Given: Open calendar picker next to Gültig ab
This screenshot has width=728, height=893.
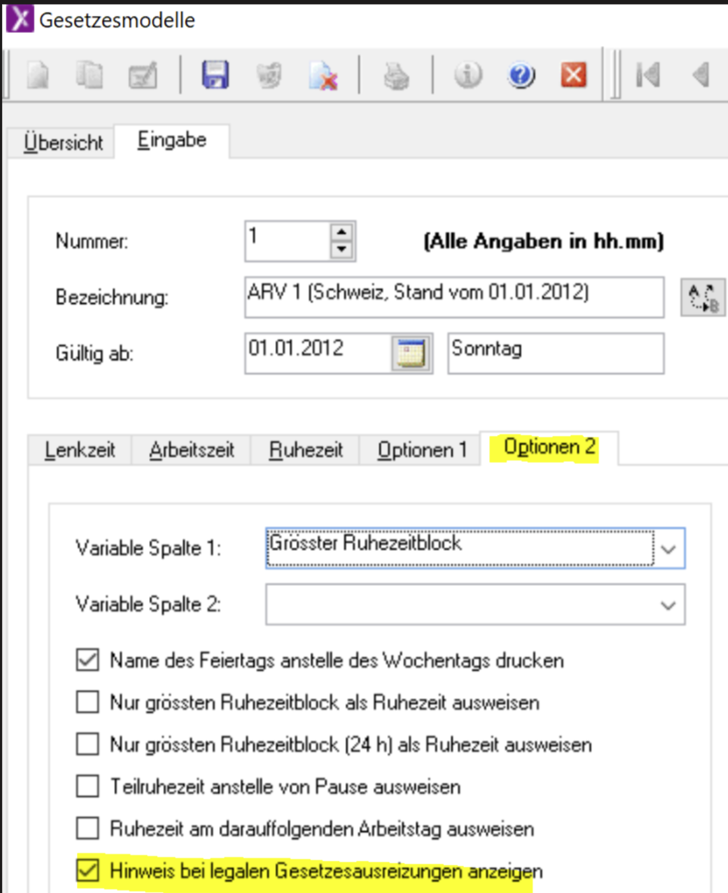Looking at the screenshot, I should 411,353.
